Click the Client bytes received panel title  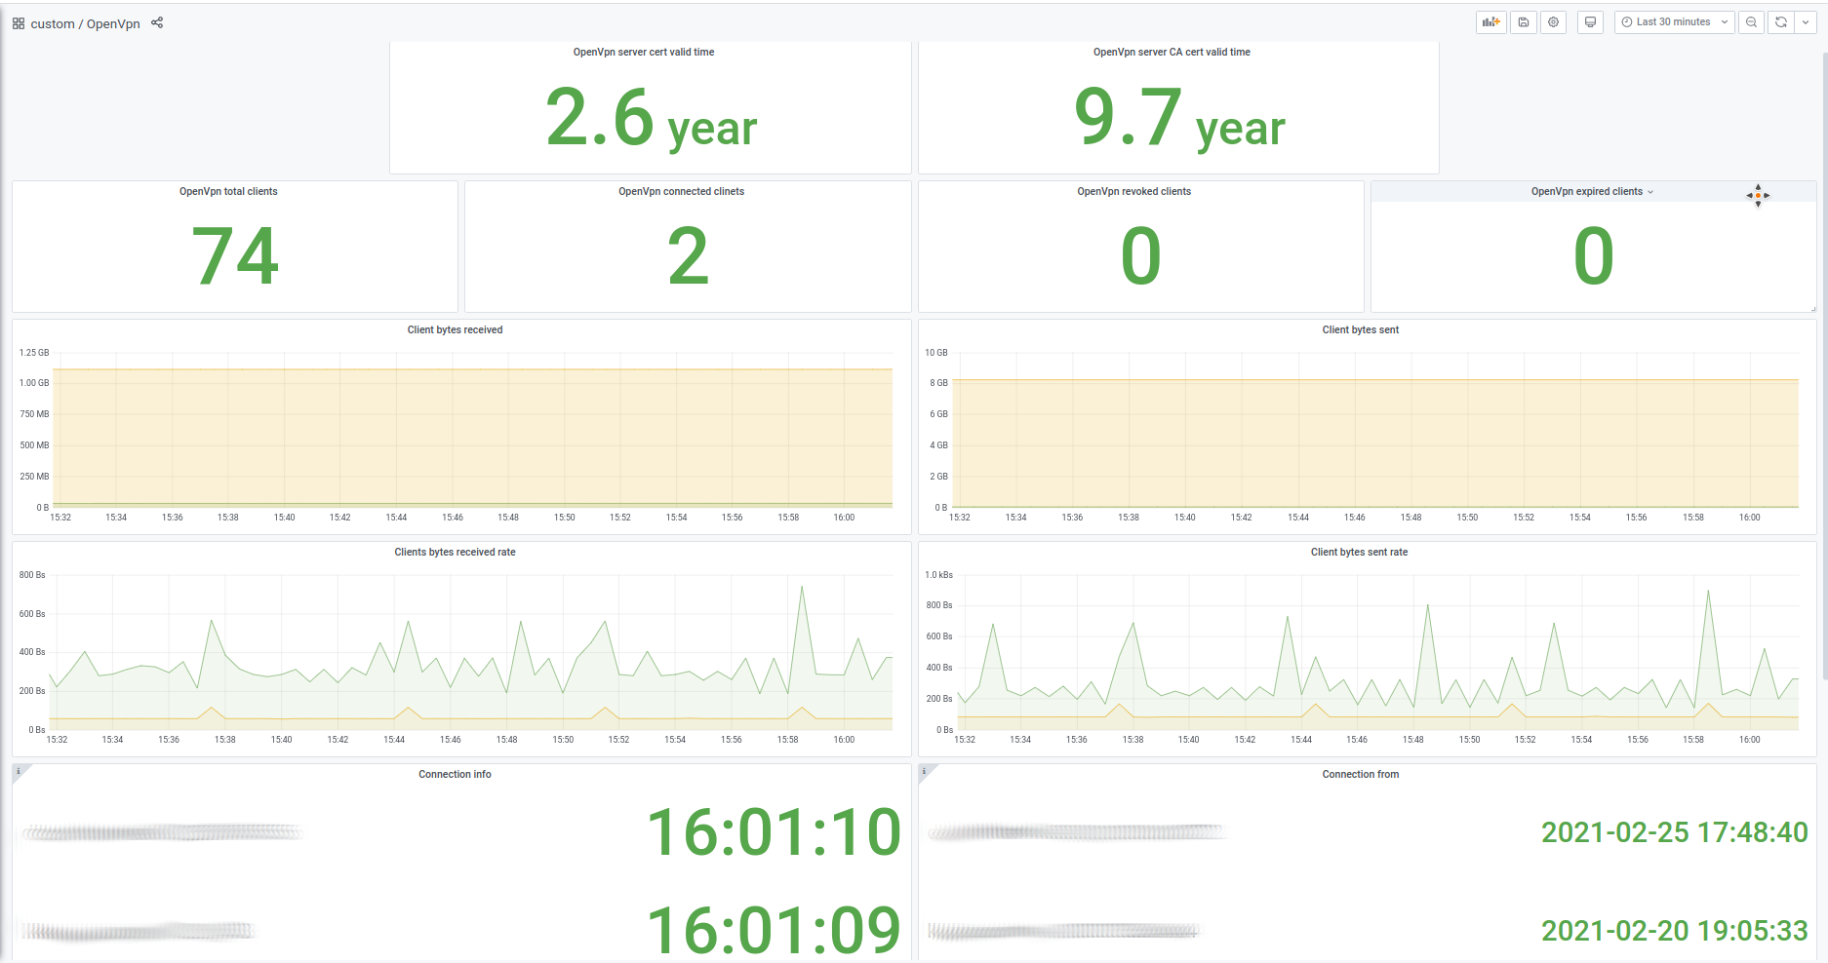(455, 330)
